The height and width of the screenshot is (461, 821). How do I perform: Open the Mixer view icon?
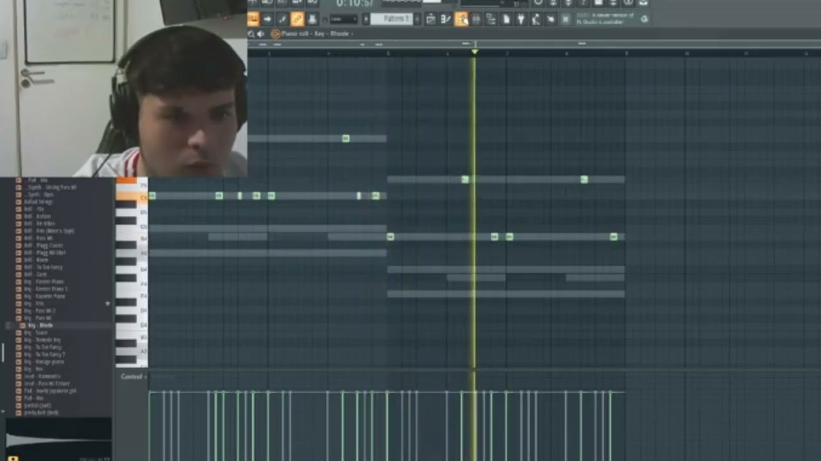[x=476, y=19]
